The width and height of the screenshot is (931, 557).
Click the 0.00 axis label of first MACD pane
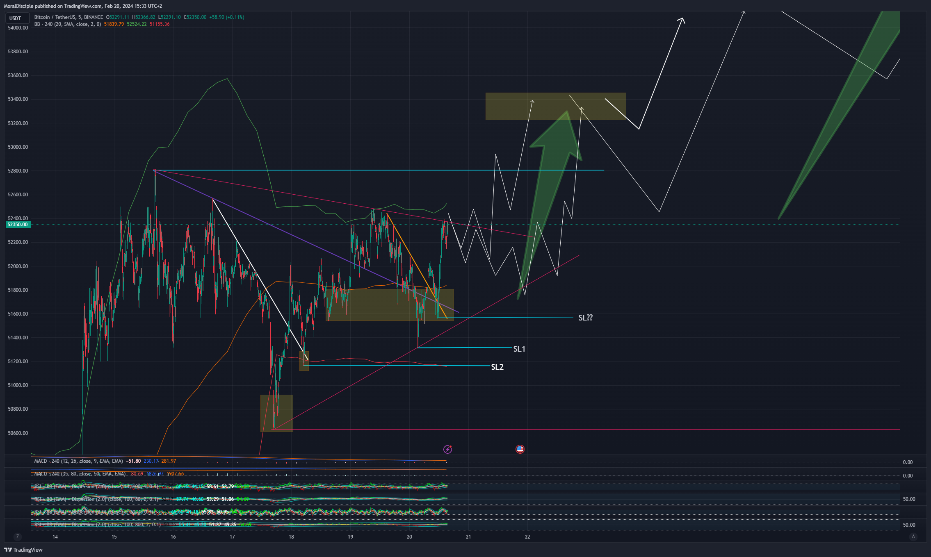coord(908,462)
